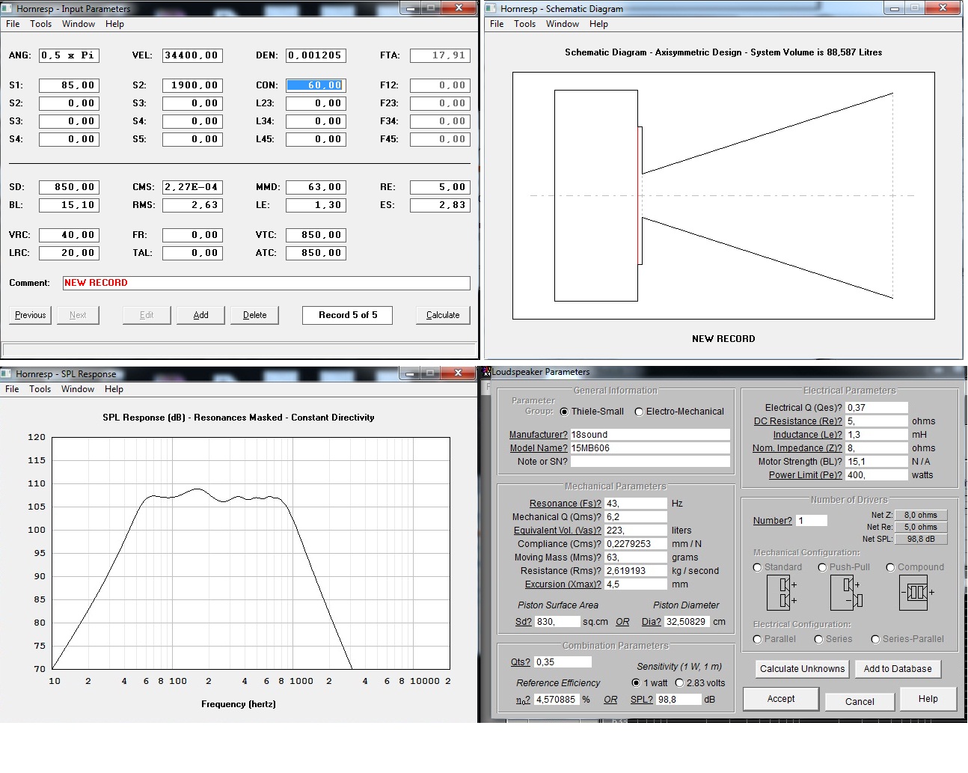Click the Model Name field containing 15MB606
968x773 pixels.
650,448
